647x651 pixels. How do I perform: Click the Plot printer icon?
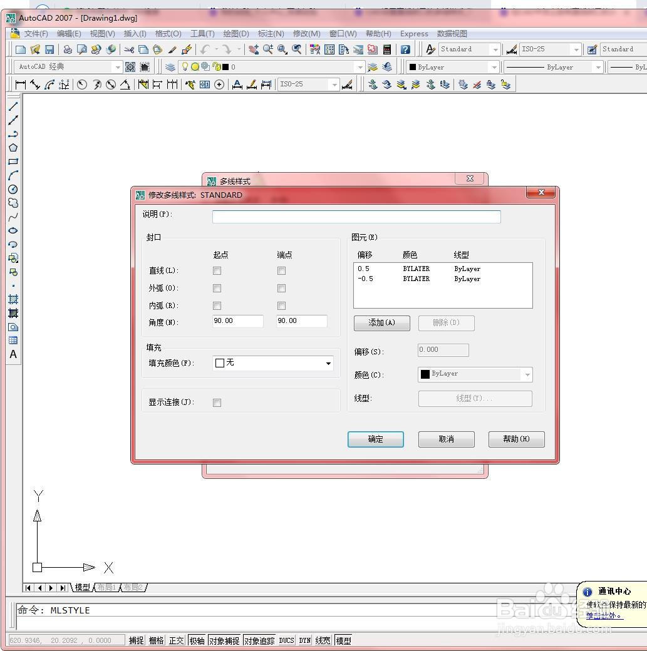click(x=67, y=50)
